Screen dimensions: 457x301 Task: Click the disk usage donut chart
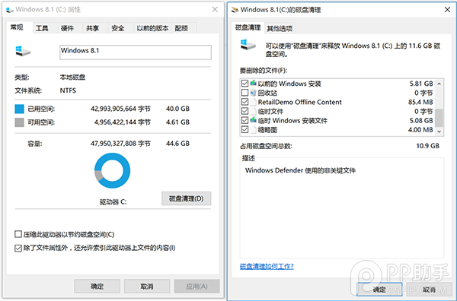pos(112,171)
